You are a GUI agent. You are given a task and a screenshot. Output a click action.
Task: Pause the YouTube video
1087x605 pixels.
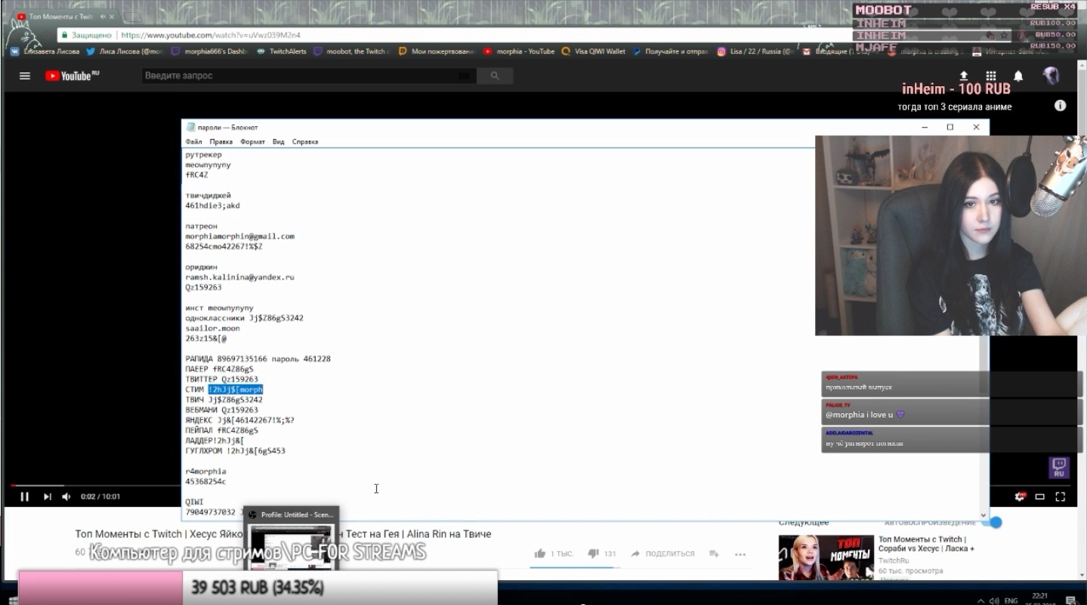click(x=25, y=496)
